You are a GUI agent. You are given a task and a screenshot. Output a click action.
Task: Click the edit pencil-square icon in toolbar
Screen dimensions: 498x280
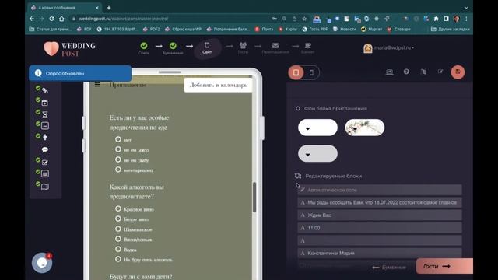point(440,72)
